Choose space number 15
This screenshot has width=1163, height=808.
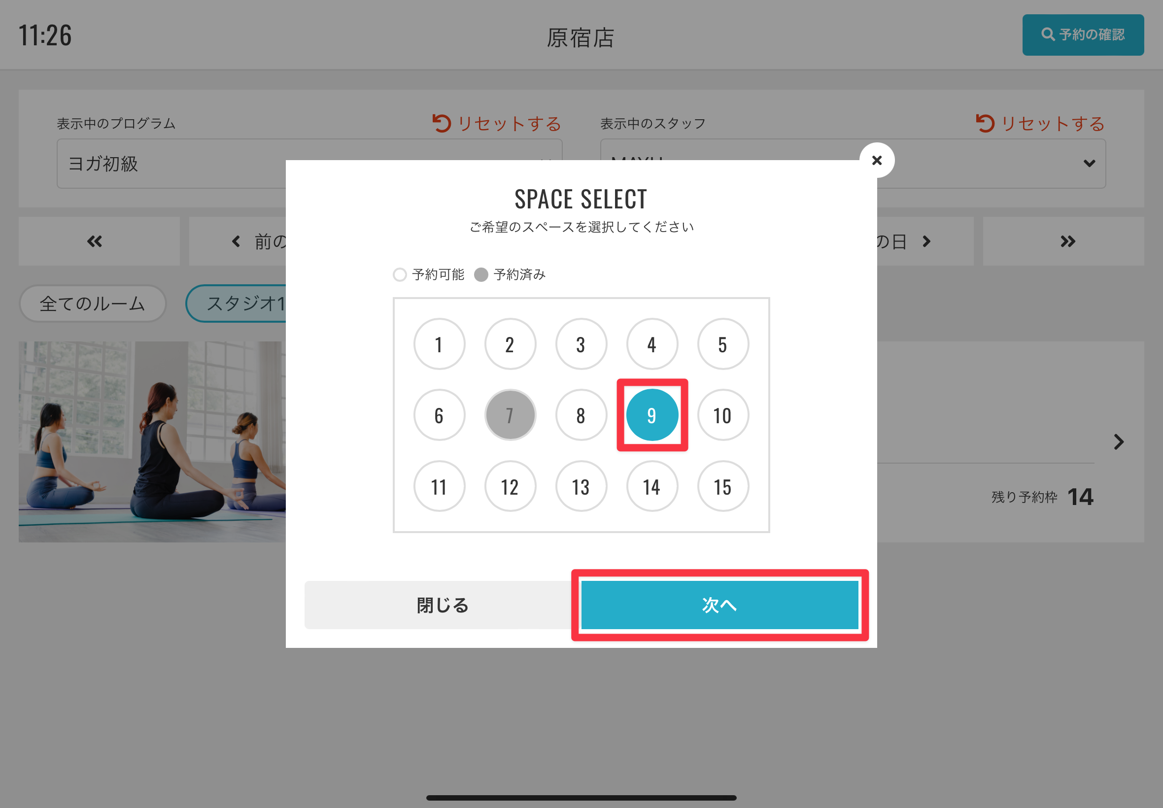tap(723, 486)
